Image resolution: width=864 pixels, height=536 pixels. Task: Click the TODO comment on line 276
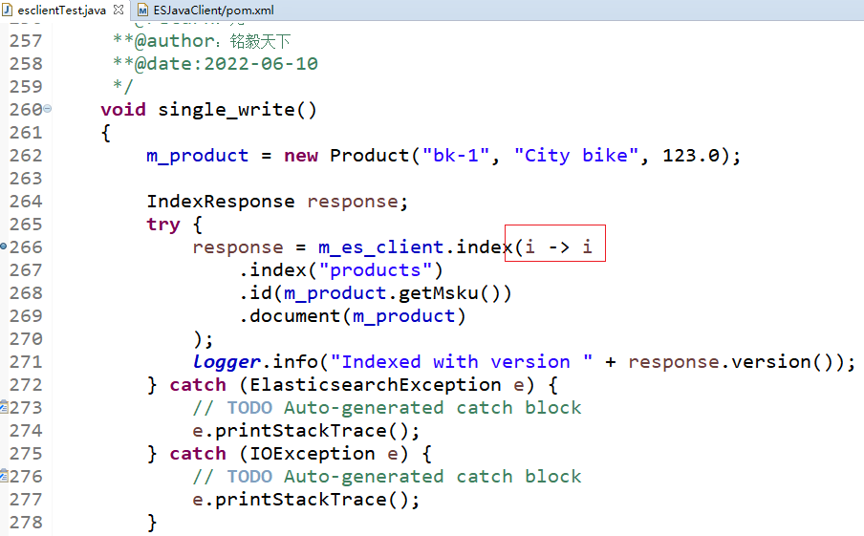click(387, 477)
